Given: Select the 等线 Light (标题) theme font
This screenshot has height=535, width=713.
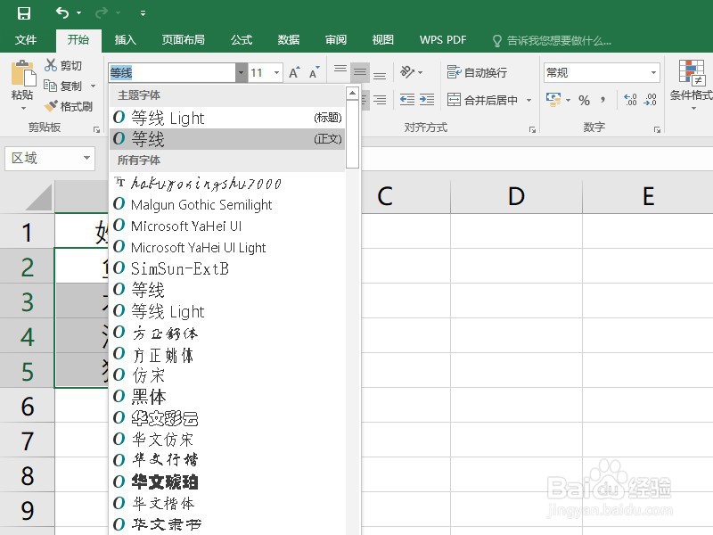Looking at the screenshot, I should tap(227, 118).
